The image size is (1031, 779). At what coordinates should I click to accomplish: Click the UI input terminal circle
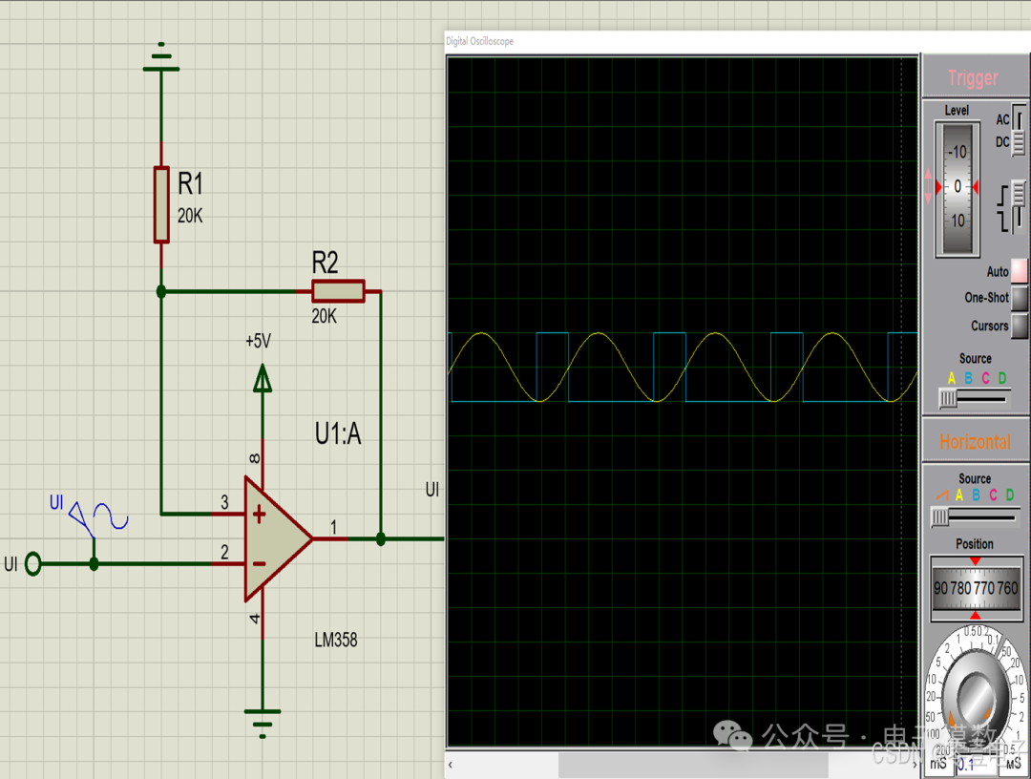pyautogui.click(x=32, y=563)
